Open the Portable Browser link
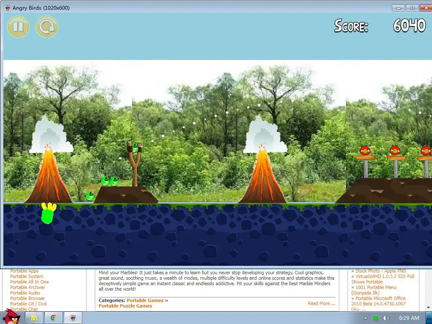The image size is (432, 324). (27, 298)
